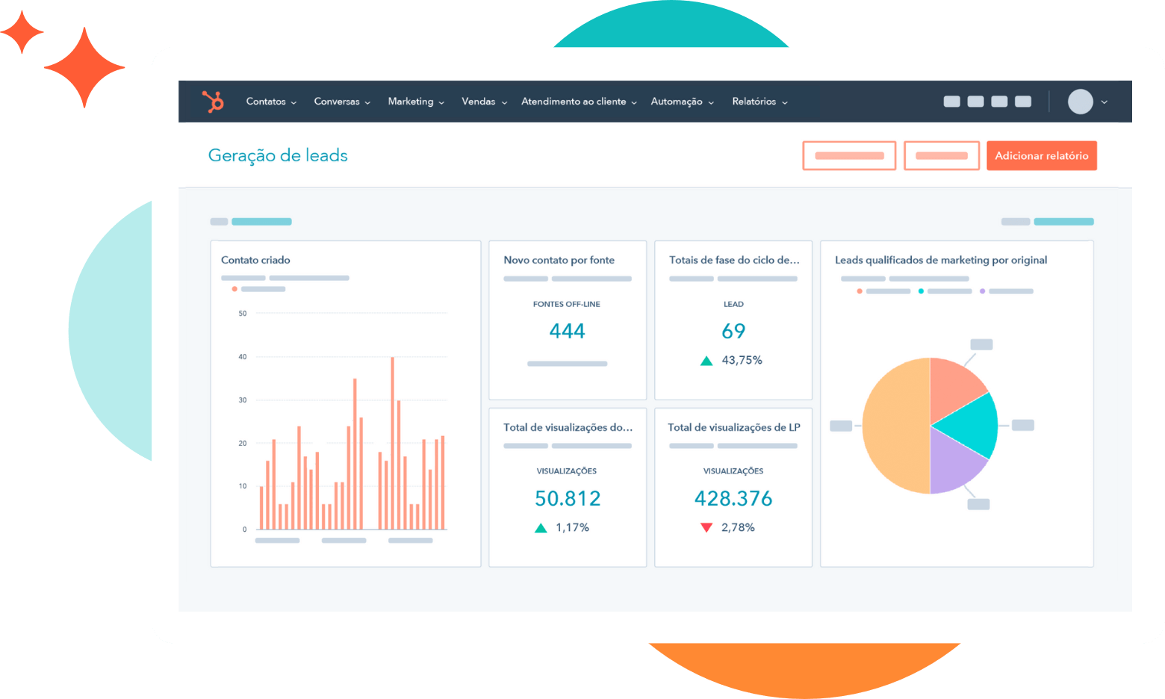The width and height of the screenshot is (1165, 699).
Task: Toggle the purple legend dot in pie chart card
Action: click(x=982, y=291)
